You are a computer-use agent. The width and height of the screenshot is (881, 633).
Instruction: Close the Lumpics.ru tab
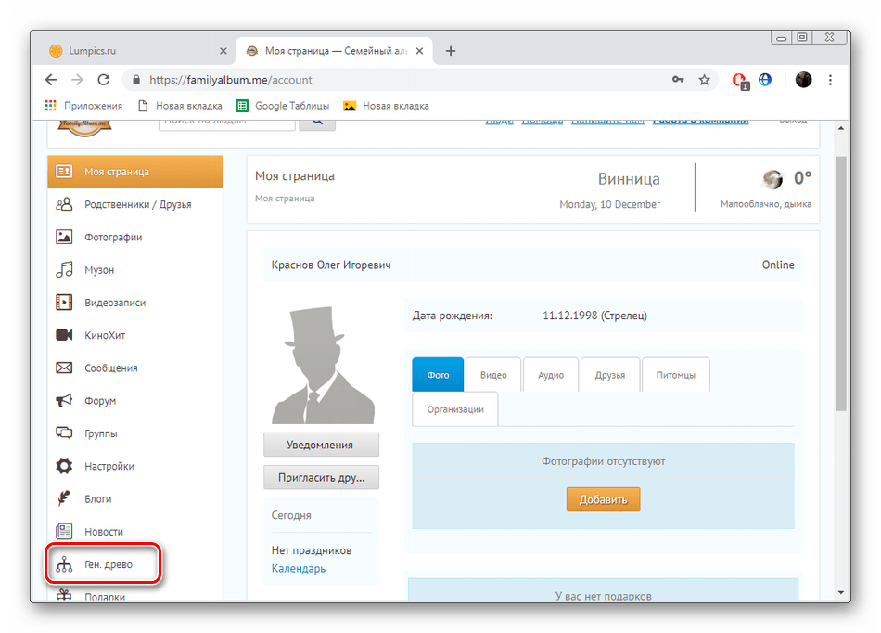point(223,51)
